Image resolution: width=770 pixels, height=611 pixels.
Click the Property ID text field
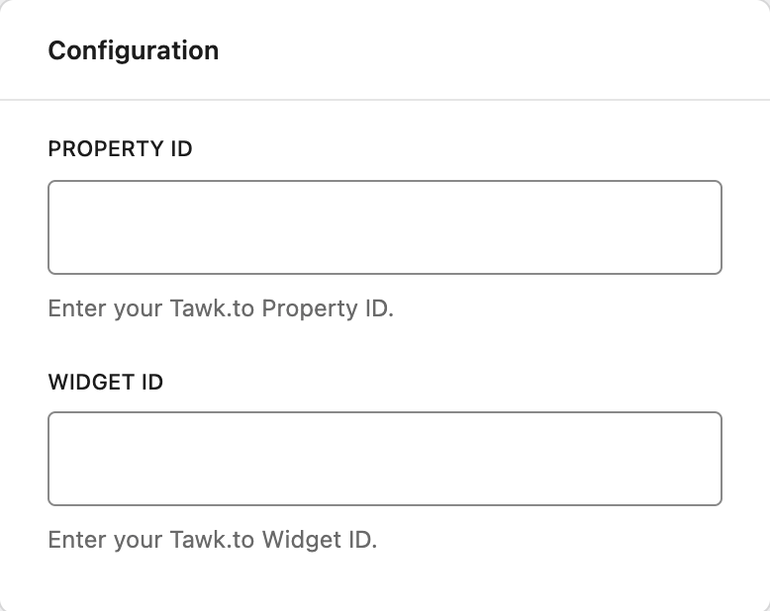point(384,227)
